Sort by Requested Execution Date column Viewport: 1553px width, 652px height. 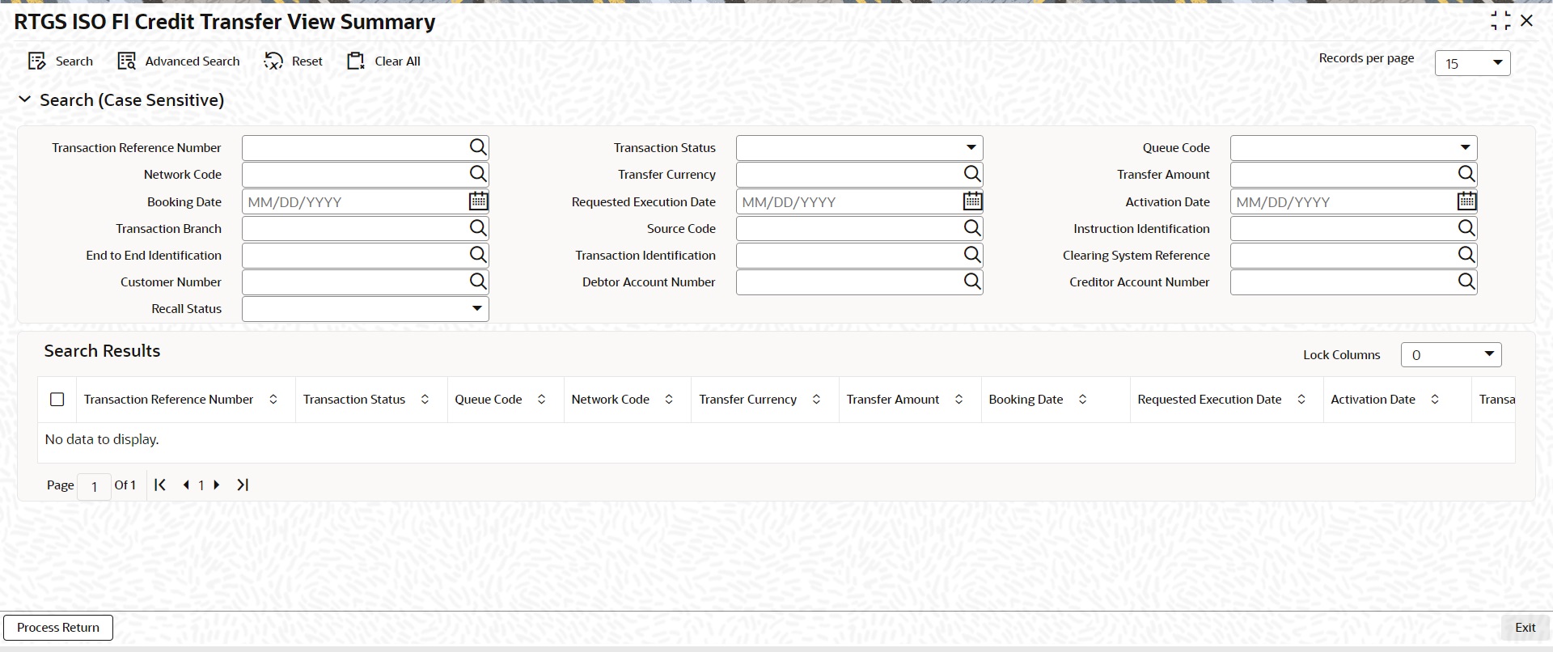coord(1301,400)
